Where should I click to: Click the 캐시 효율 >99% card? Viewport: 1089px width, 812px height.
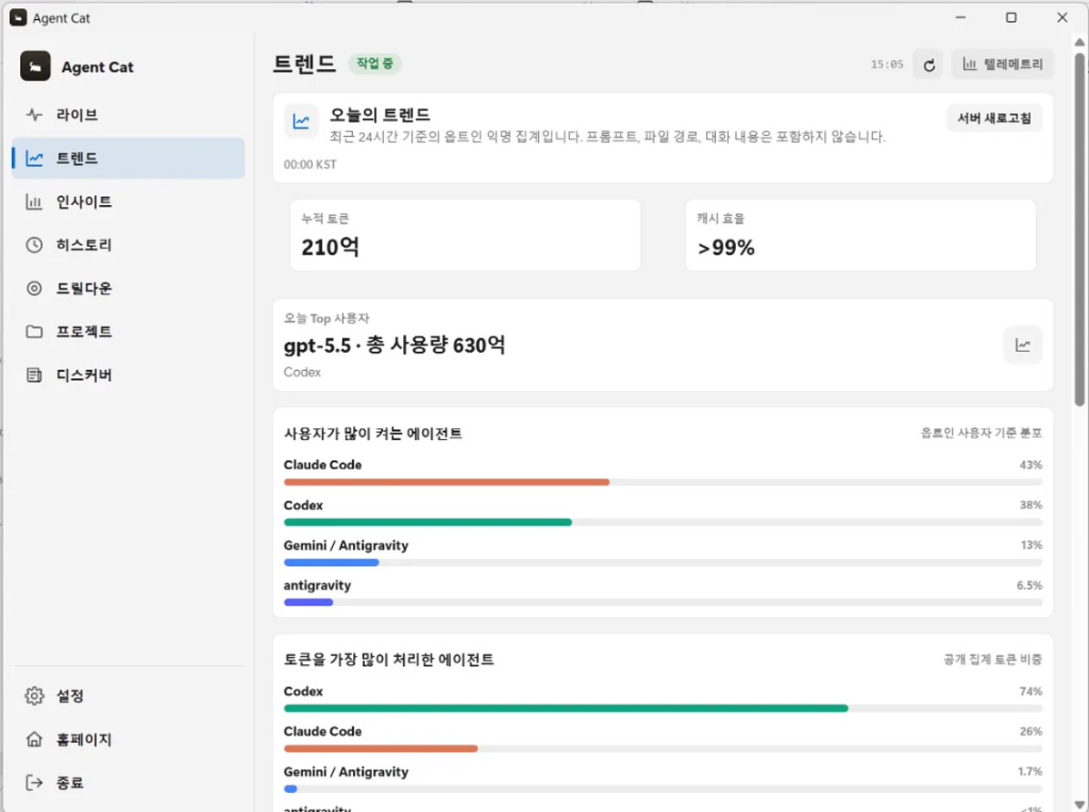coord(860,235)
